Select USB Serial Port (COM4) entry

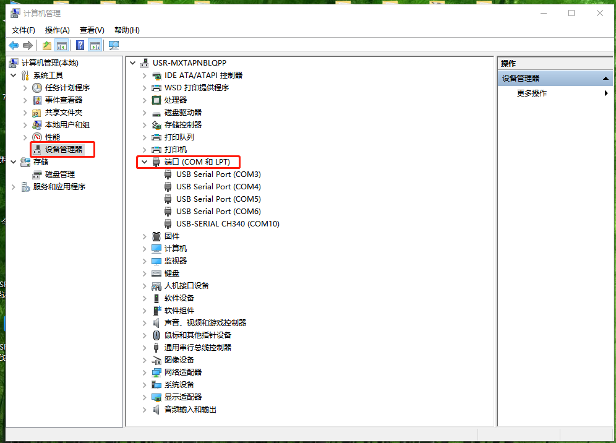point(218,187)
